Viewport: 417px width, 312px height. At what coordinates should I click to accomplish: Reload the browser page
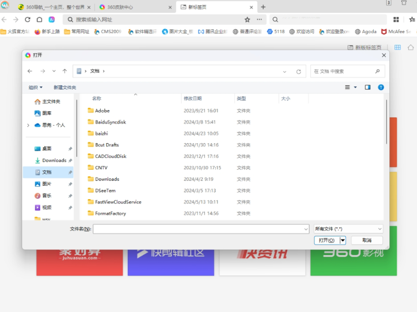(x=27, y=20)
